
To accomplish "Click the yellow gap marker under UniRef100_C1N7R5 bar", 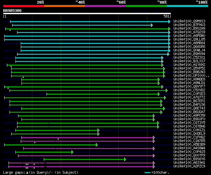I will (x=35, y=142).
